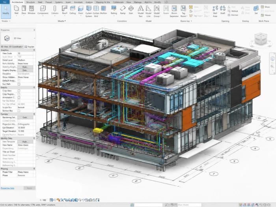The image size is (276, 207).
Task: Open the work plane Viewer
Action: [266, 15]
